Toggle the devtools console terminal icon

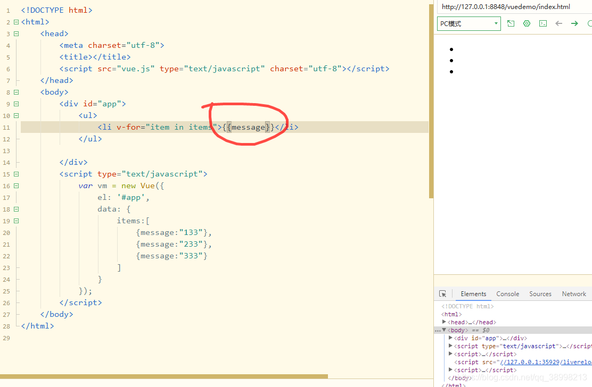pos(543,23)
